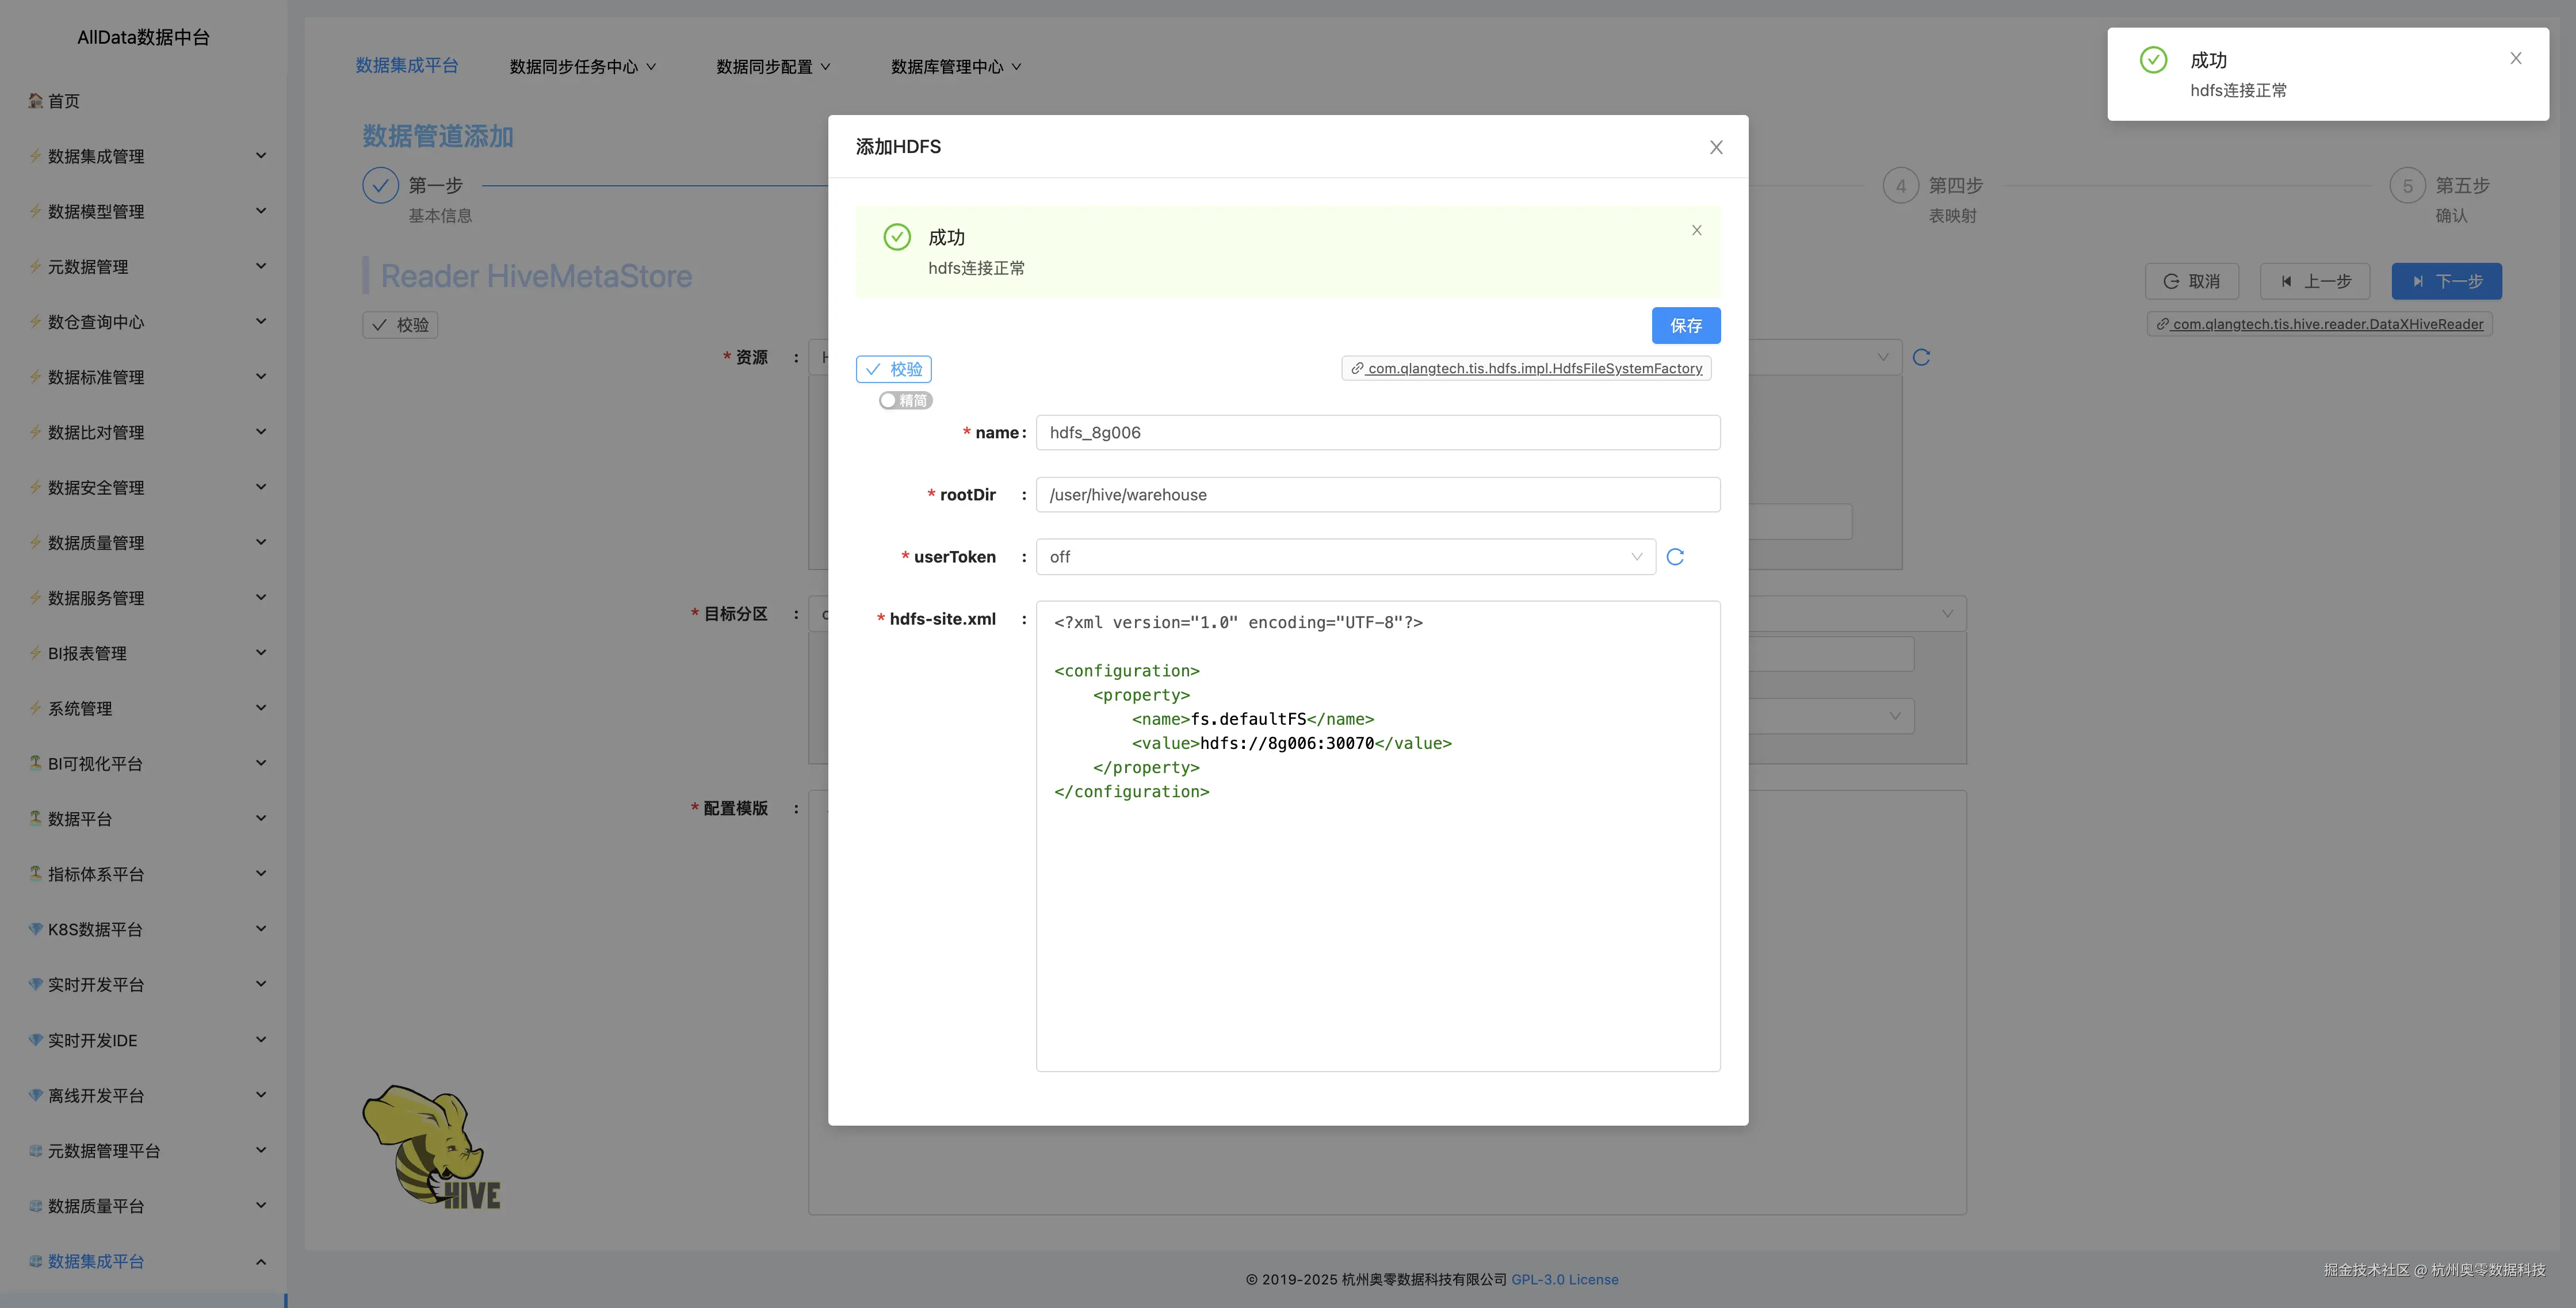Click the 首页 home icon in the sidebar
This screenshot has height=1308, width=2576.
(x=36, y=101)
